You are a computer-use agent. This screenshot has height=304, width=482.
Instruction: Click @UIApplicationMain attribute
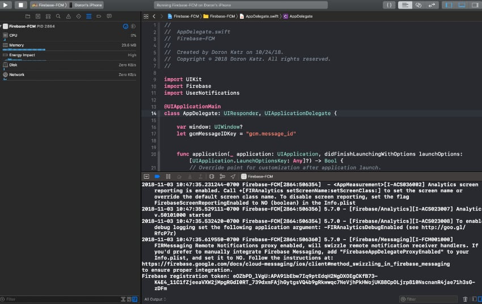coord(192,107)
